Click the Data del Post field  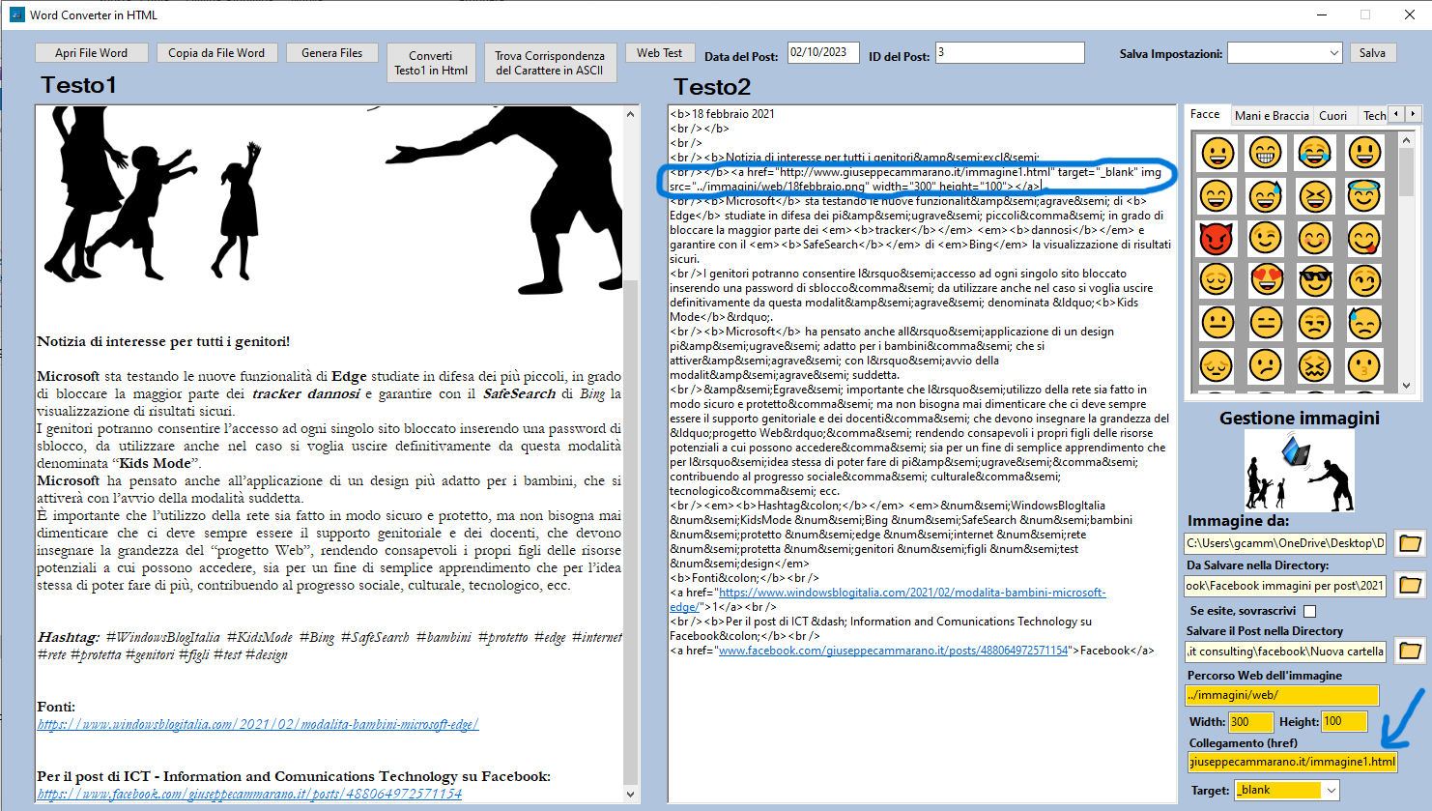[823, 52]
